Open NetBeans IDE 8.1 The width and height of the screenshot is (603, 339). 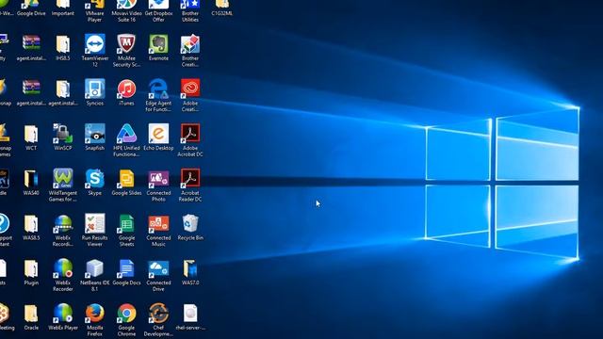click(94, 268)
